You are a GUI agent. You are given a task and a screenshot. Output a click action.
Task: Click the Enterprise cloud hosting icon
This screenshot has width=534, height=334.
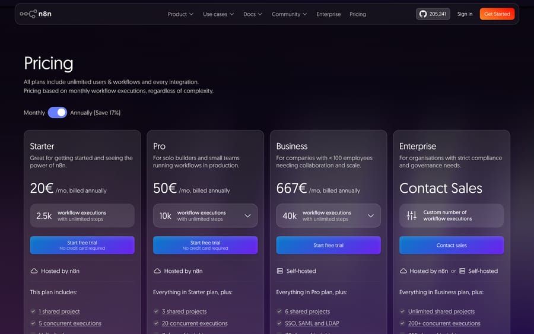[403, 271]
